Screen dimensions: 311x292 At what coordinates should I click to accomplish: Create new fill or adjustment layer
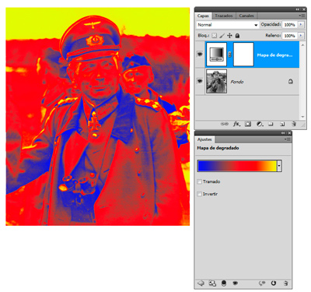260,124
